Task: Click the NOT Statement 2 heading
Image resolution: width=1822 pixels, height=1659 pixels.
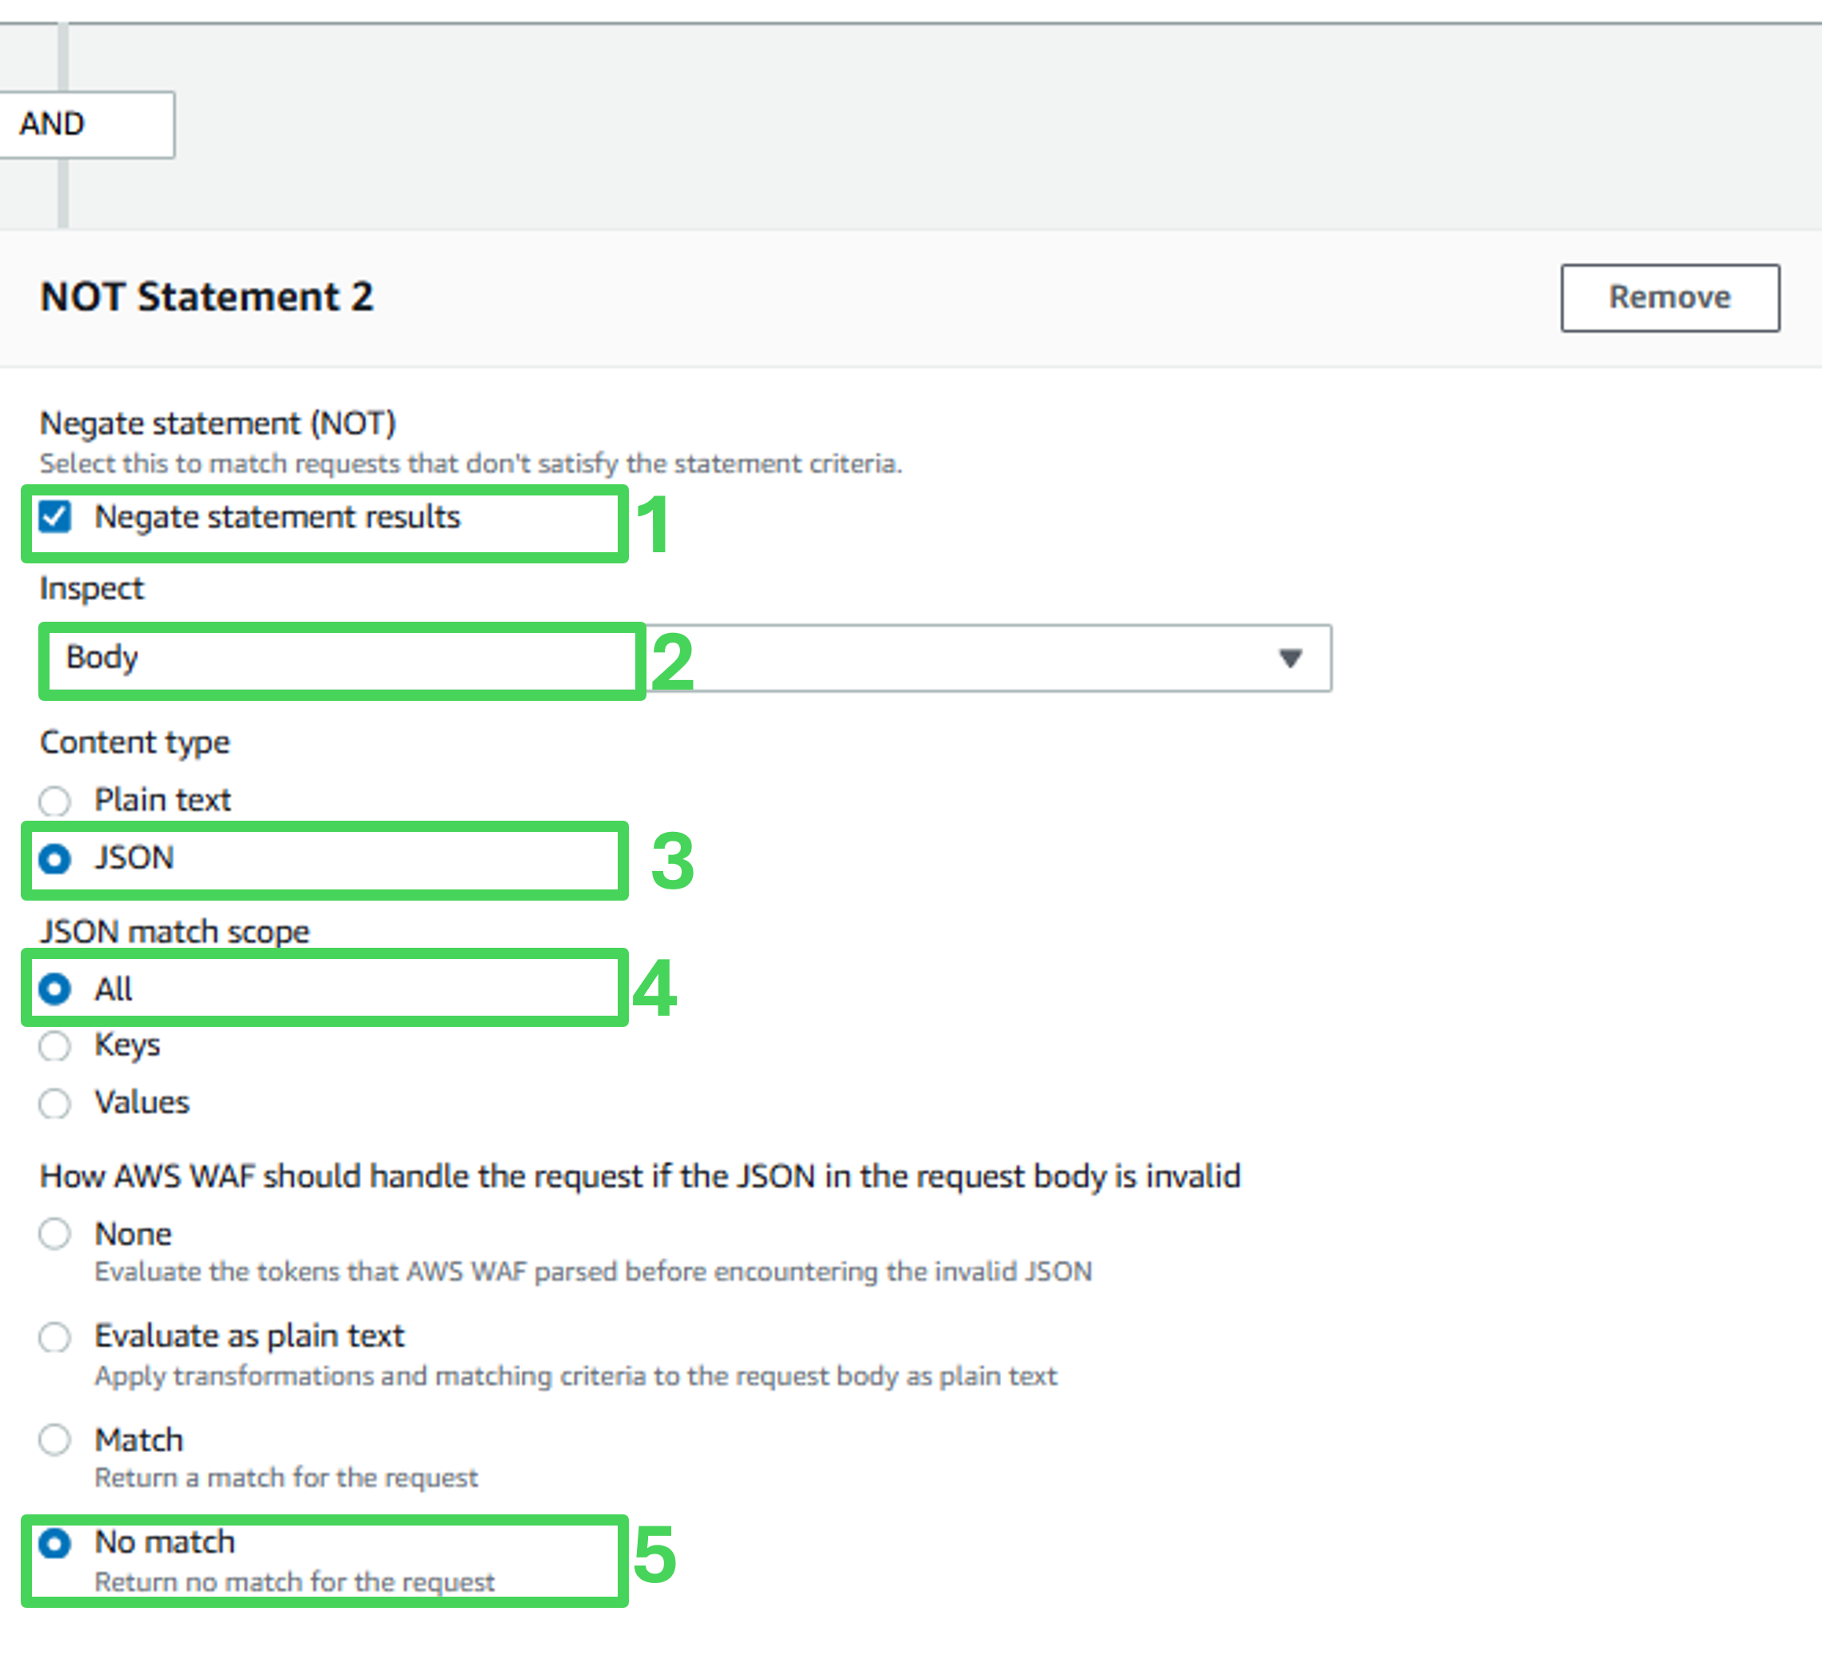Action: pyautogui.click(x=206, y=297)
